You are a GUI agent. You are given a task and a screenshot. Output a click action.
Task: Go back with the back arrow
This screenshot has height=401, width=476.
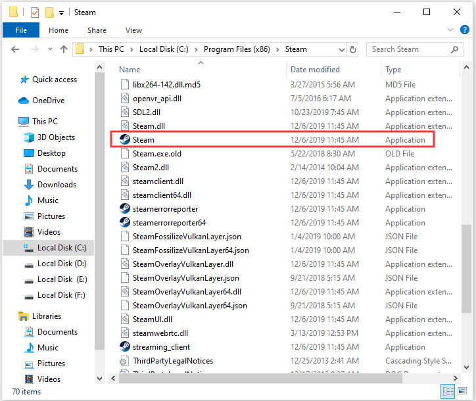click(x=15, y=49)
